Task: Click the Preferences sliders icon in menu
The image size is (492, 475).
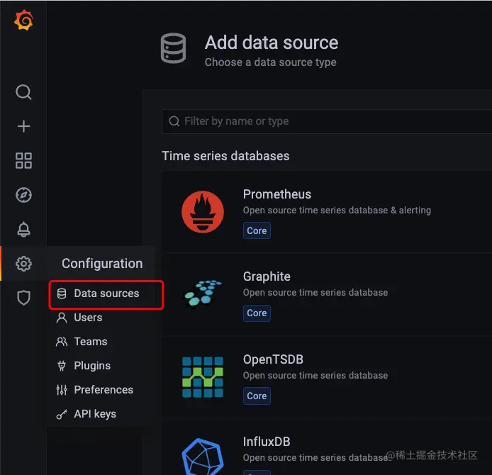Action: point(62,390)
